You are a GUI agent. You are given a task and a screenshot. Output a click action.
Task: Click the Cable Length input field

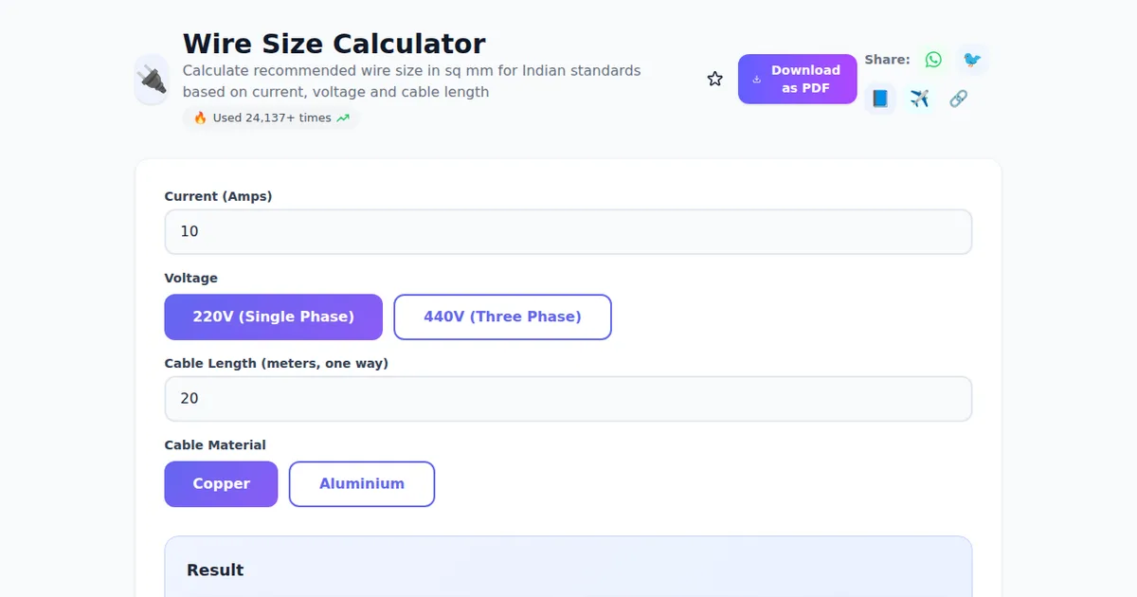coord(568,398)
